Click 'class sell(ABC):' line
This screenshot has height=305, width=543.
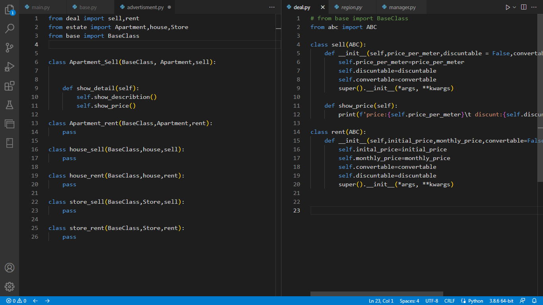click(338, 44)
